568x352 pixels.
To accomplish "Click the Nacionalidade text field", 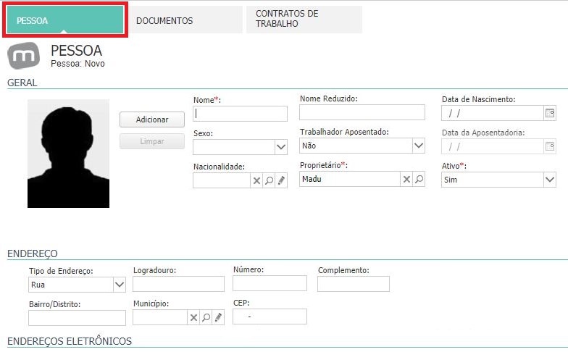I will pos(222,180).
